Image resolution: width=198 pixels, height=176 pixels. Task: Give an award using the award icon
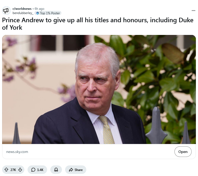(56, 170)
